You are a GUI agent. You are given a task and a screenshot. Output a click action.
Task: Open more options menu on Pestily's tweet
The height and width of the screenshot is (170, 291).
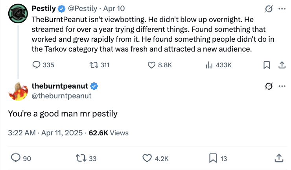pos(282,8)
